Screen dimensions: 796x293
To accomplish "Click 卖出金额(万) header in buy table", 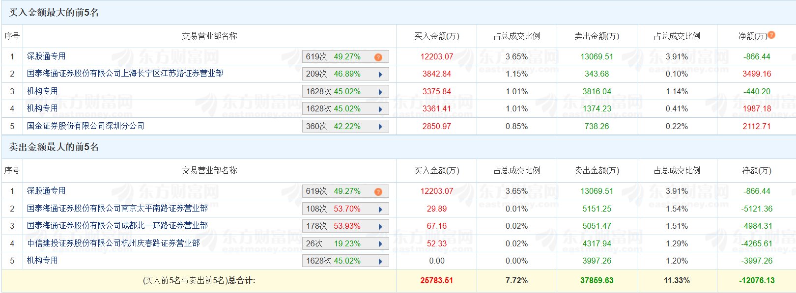I will pos(597,36).
